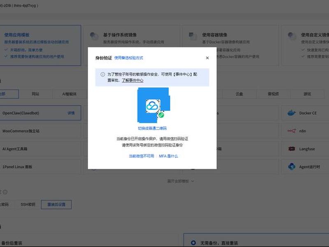Select the 1Panel Linux 面板 template
The image size is (329, 247).
click(x=40, y=167)
